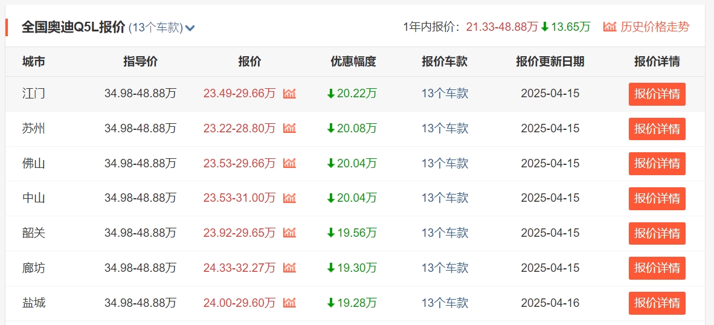Click discount ↓20.08万 for 苏州
Image resolution: width=714 pixels, height=325 pixels.
click(x=352, y=129)
